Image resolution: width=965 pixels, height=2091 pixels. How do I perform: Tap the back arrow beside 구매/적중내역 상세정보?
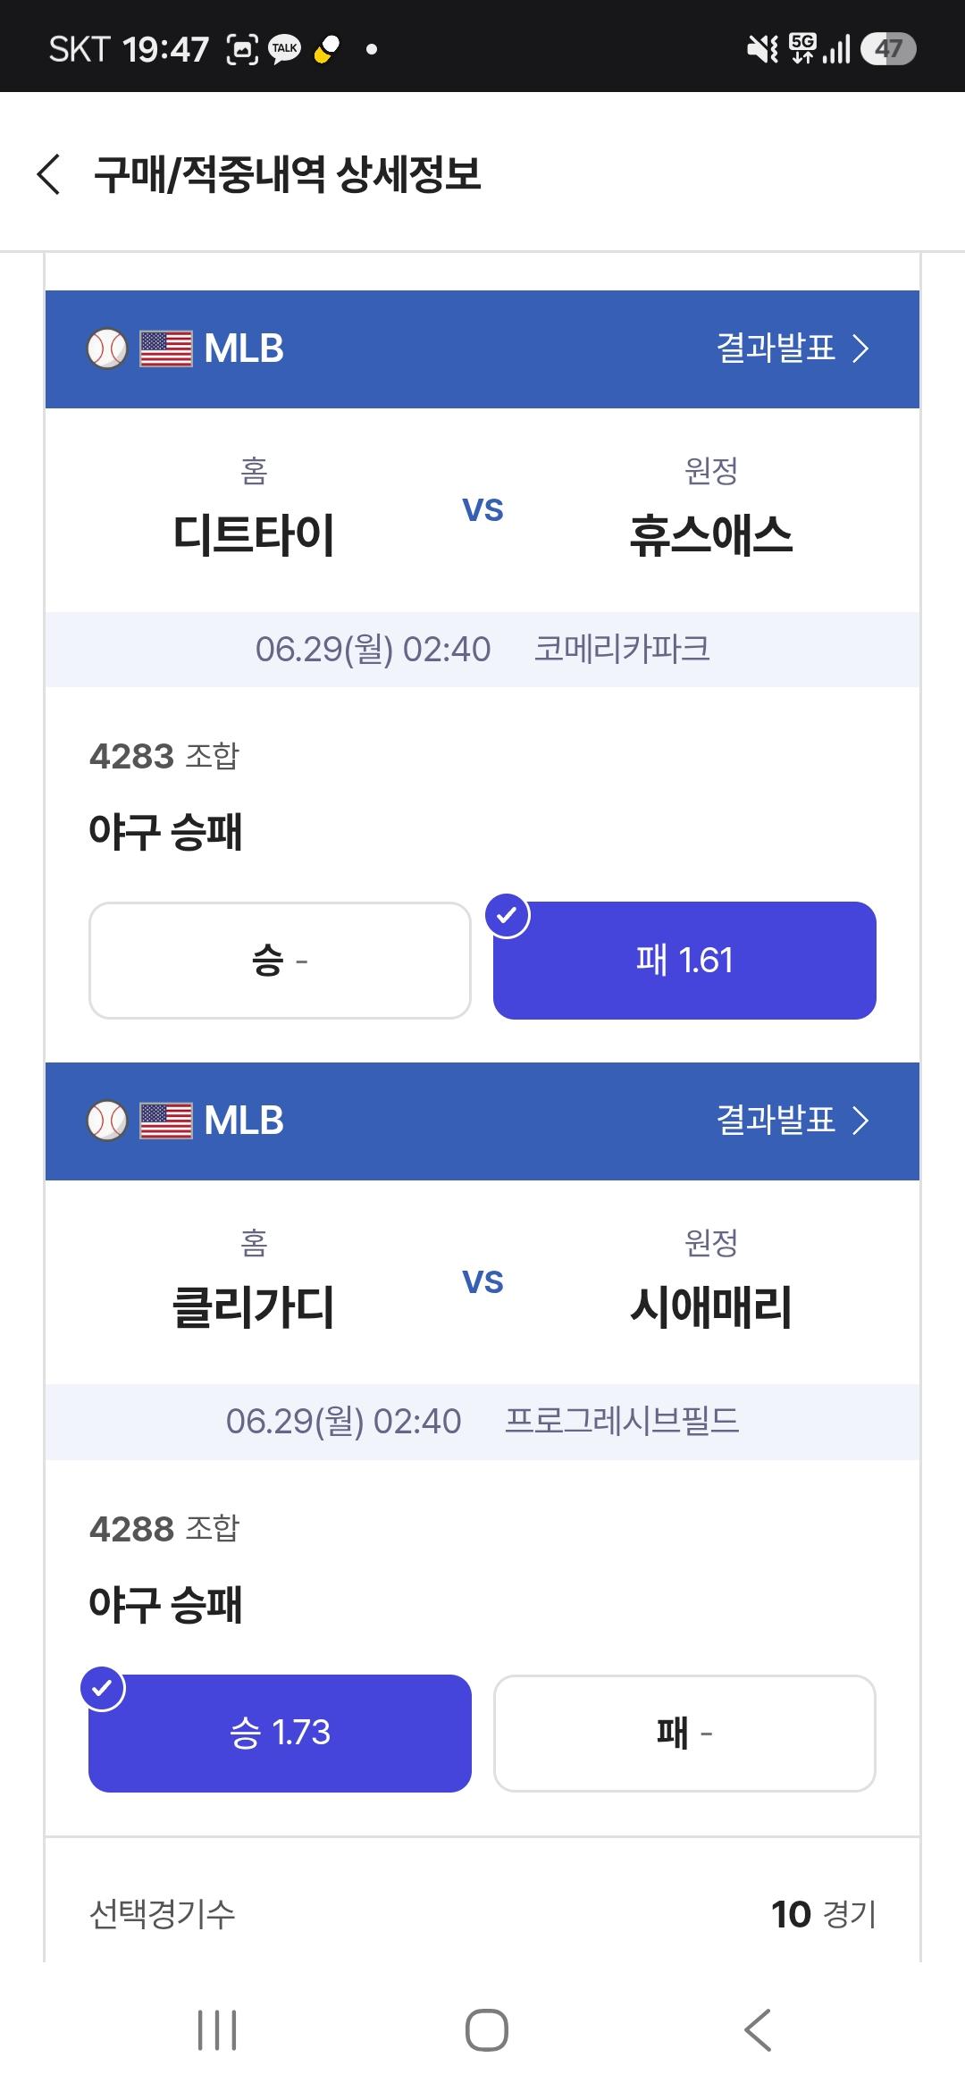pyautogui.click(x=49, y=173)
